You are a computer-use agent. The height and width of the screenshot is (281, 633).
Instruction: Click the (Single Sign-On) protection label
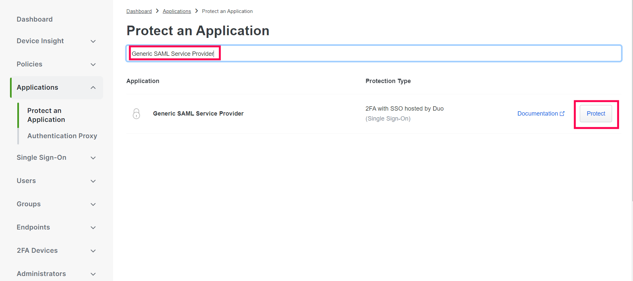click(388, 119)
